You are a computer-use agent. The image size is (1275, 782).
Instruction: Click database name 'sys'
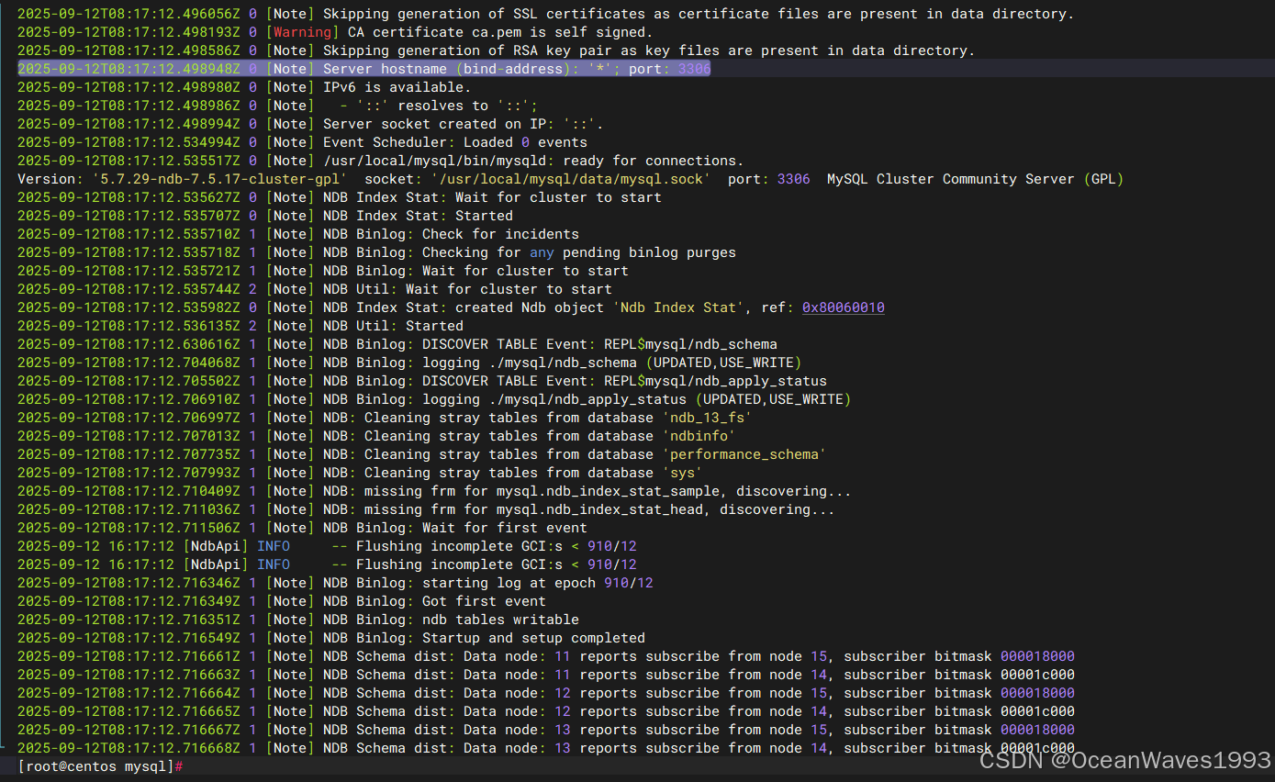tap(682, 473)
